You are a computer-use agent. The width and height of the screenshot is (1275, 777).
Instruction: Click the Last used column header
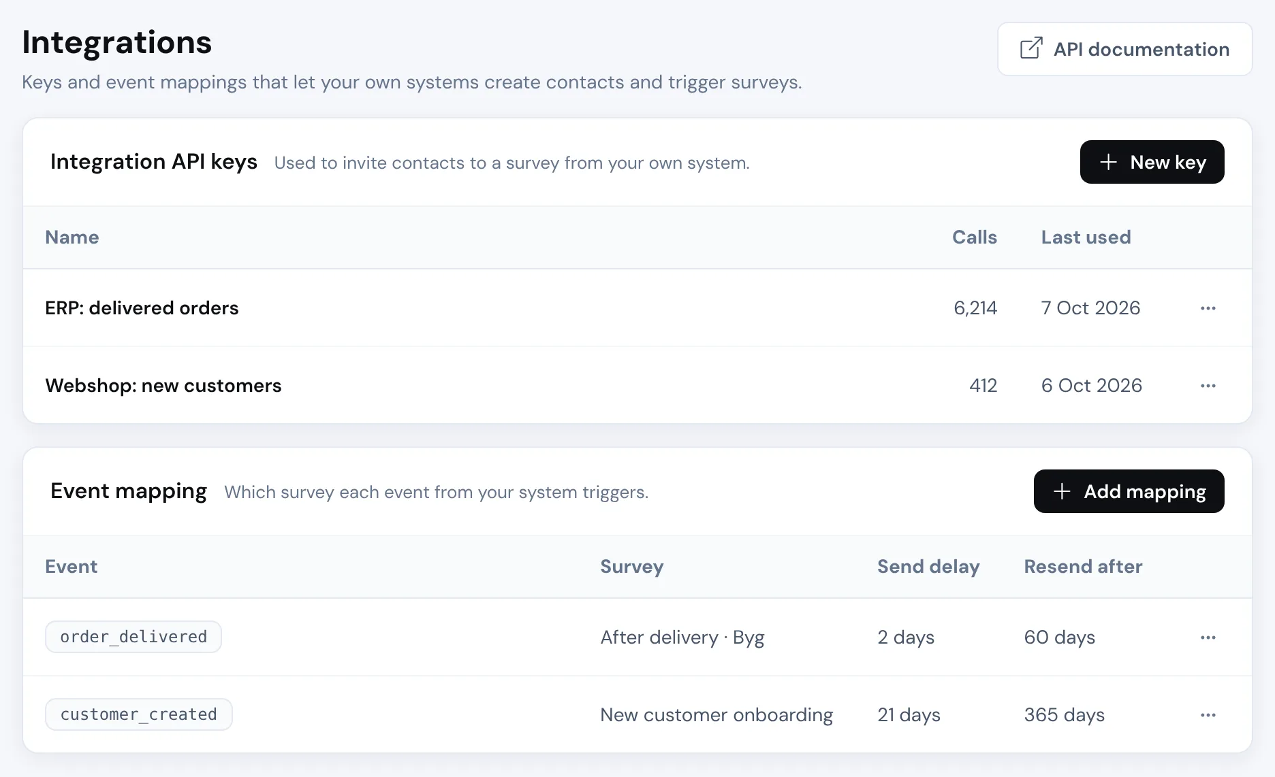point(1086,237)
